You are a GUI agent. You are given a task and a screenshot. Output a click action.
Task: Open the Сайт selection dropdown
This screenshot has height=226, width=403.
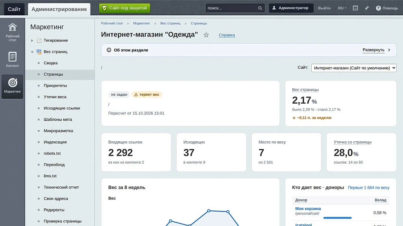354,68
